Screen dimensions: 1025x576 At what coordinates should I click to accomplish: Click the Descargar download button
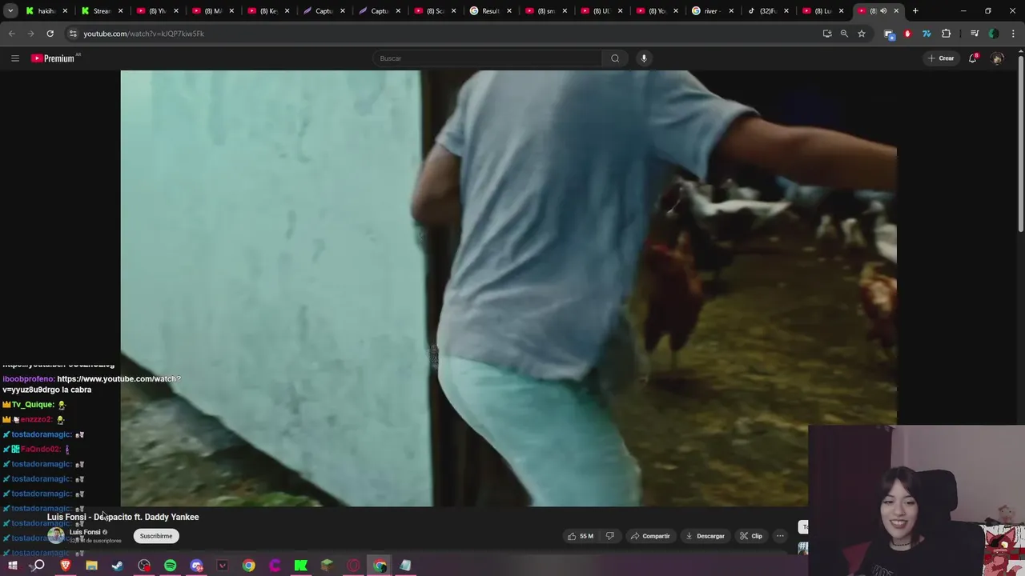point(705,536)
